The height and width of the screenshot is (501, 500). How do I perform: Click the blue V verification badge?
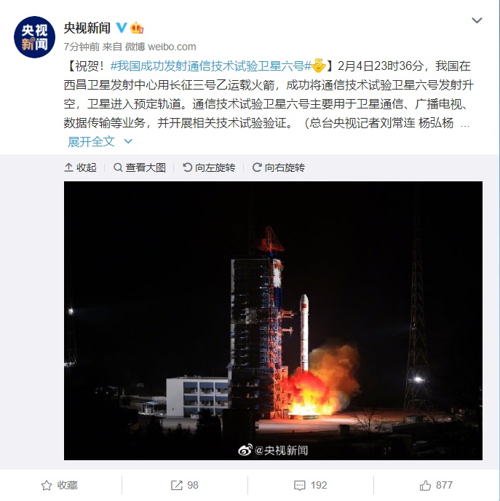(122, 28)
